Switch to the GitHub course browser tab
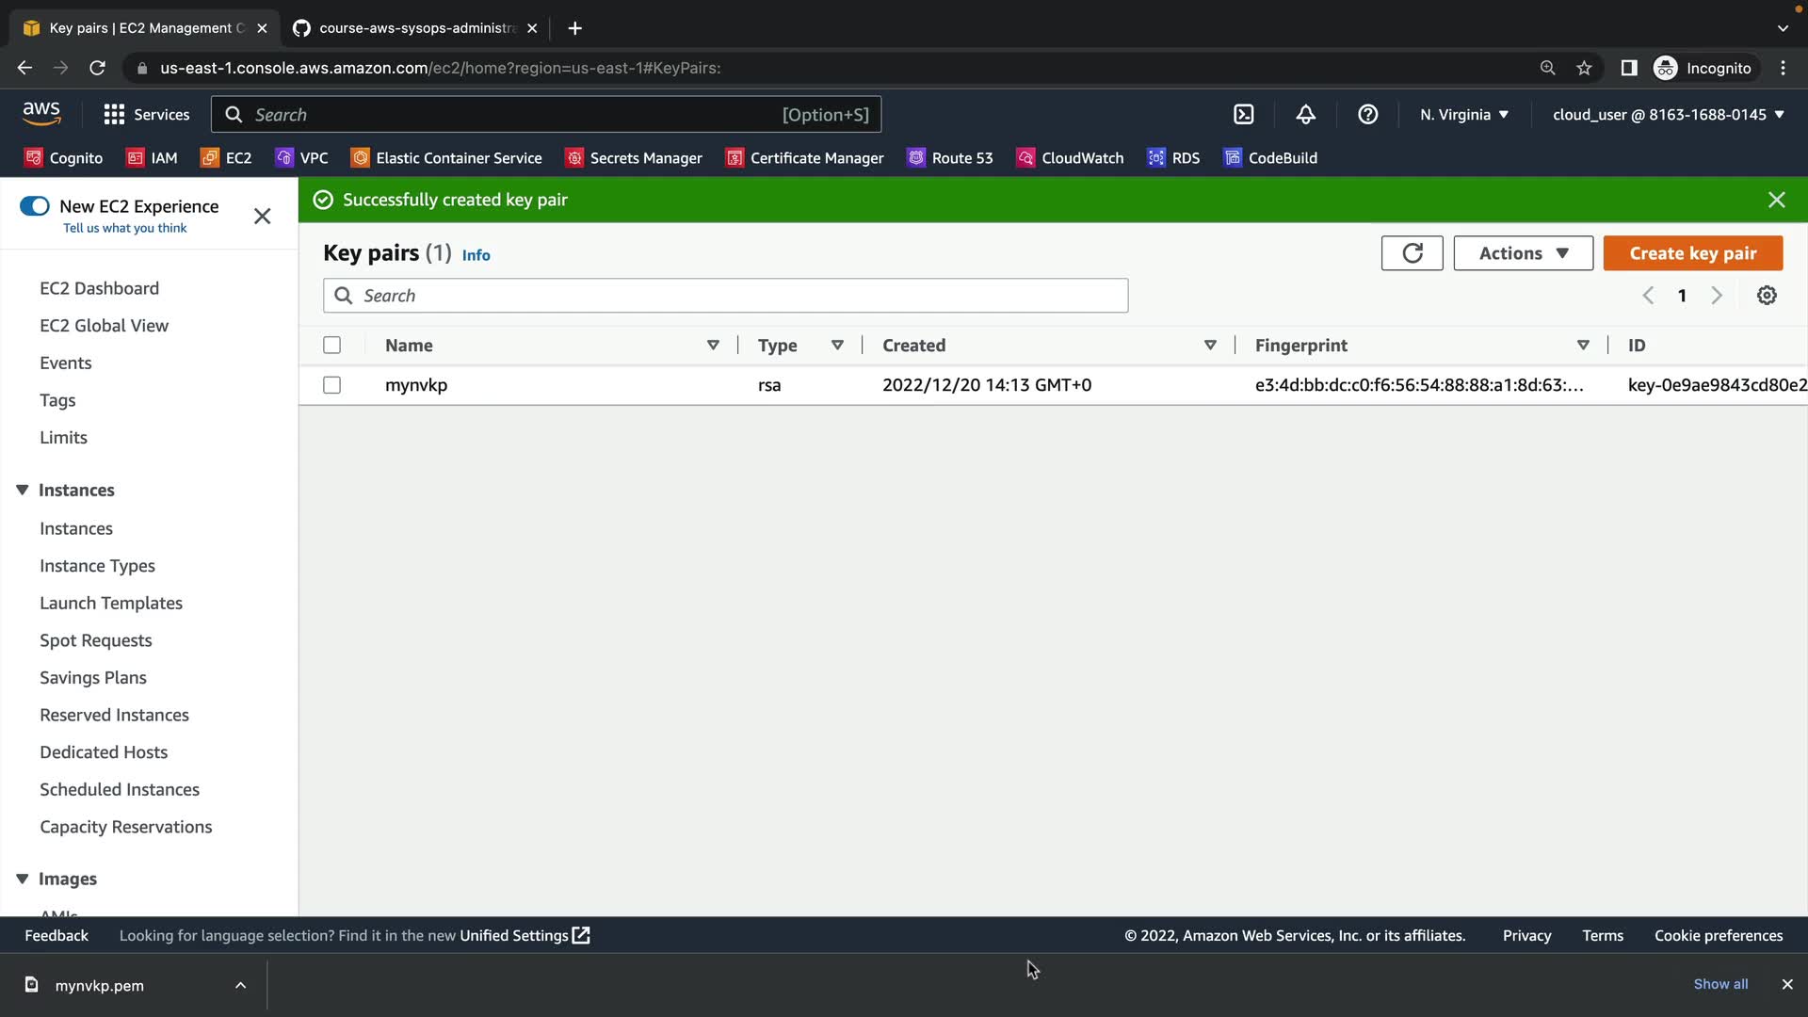 [414, 28]
